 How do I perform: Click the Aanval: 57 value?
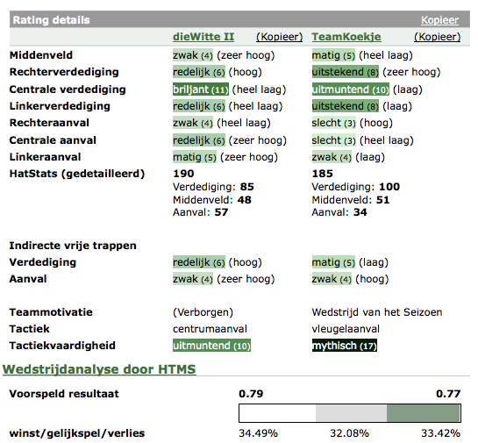pos(201,212)
